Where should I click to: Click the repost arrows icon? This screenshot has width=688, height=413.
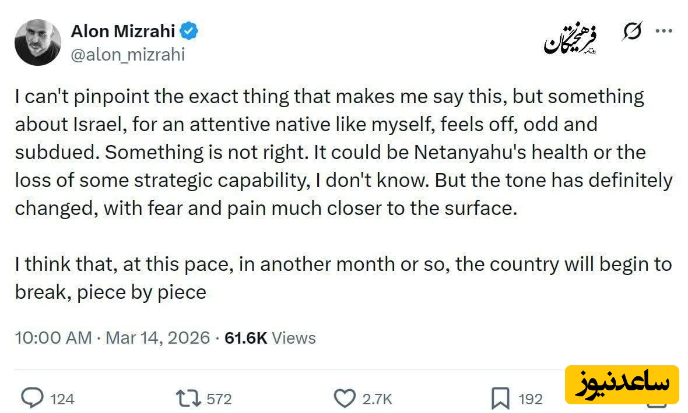[188, 398]
